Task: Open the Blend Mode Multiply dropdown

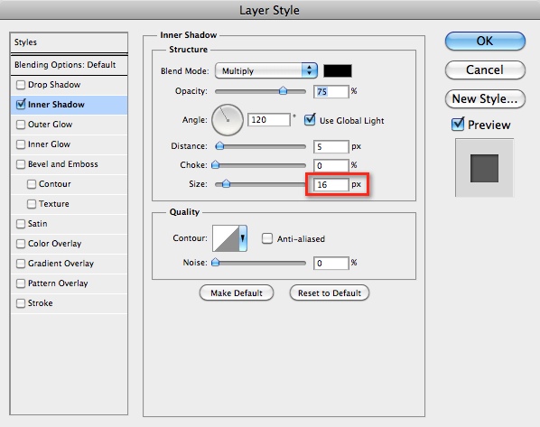Action: point(265,70)
